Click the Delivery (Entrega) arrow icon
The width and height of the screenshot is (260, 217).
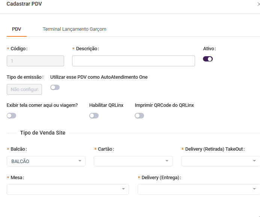pyautogui.click(x=254, y=189)
